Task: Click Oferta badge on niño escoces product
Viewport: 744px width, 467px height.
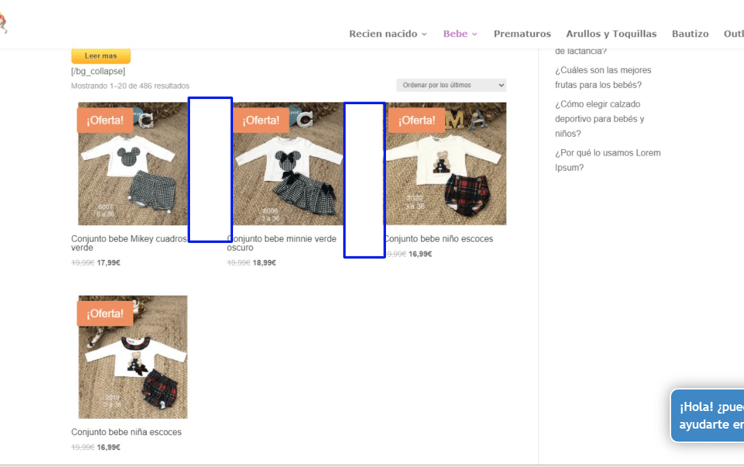Action: (x=417, y=120)
